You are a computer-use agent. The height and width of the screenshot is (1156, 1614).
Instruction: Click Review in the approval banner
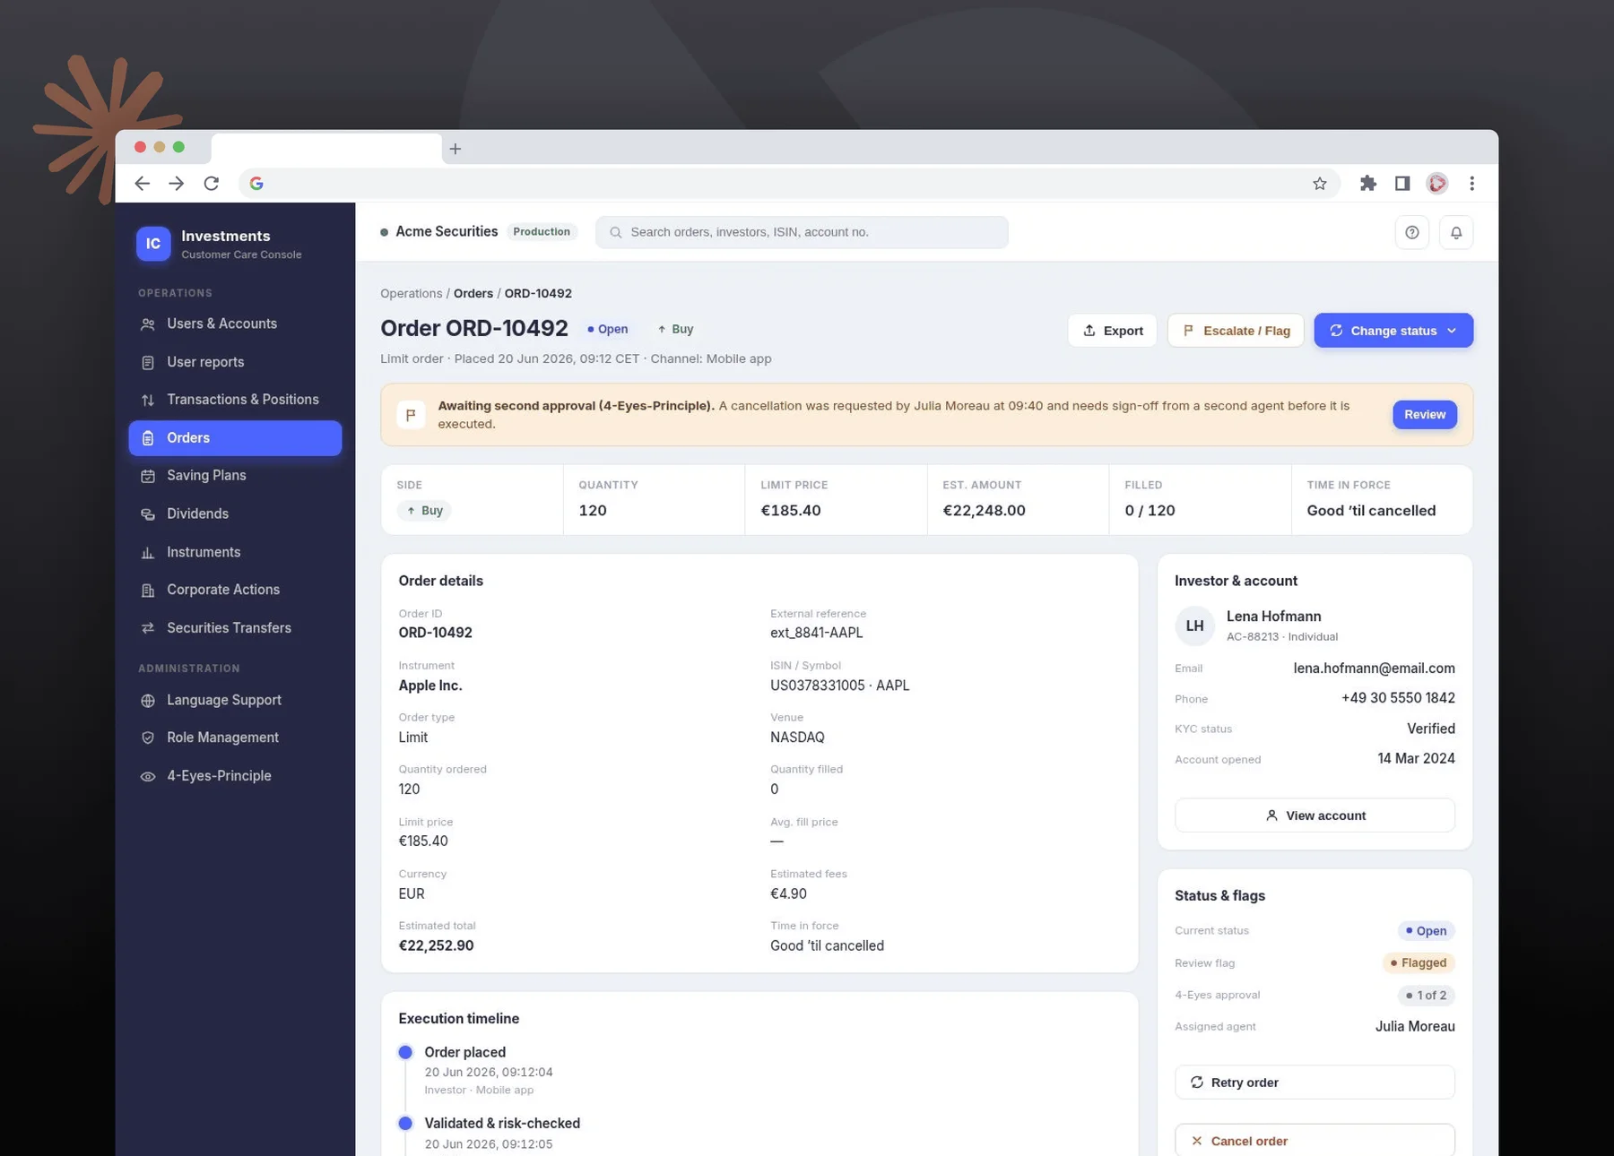(1424, 415)
